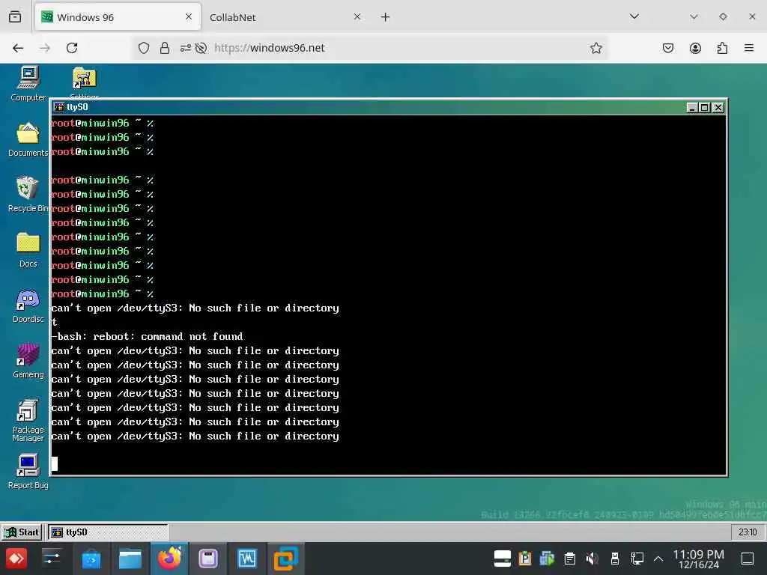Click the ttyS0 window title icon
This screenshot has width=767, height=575.
click(59, 107)
